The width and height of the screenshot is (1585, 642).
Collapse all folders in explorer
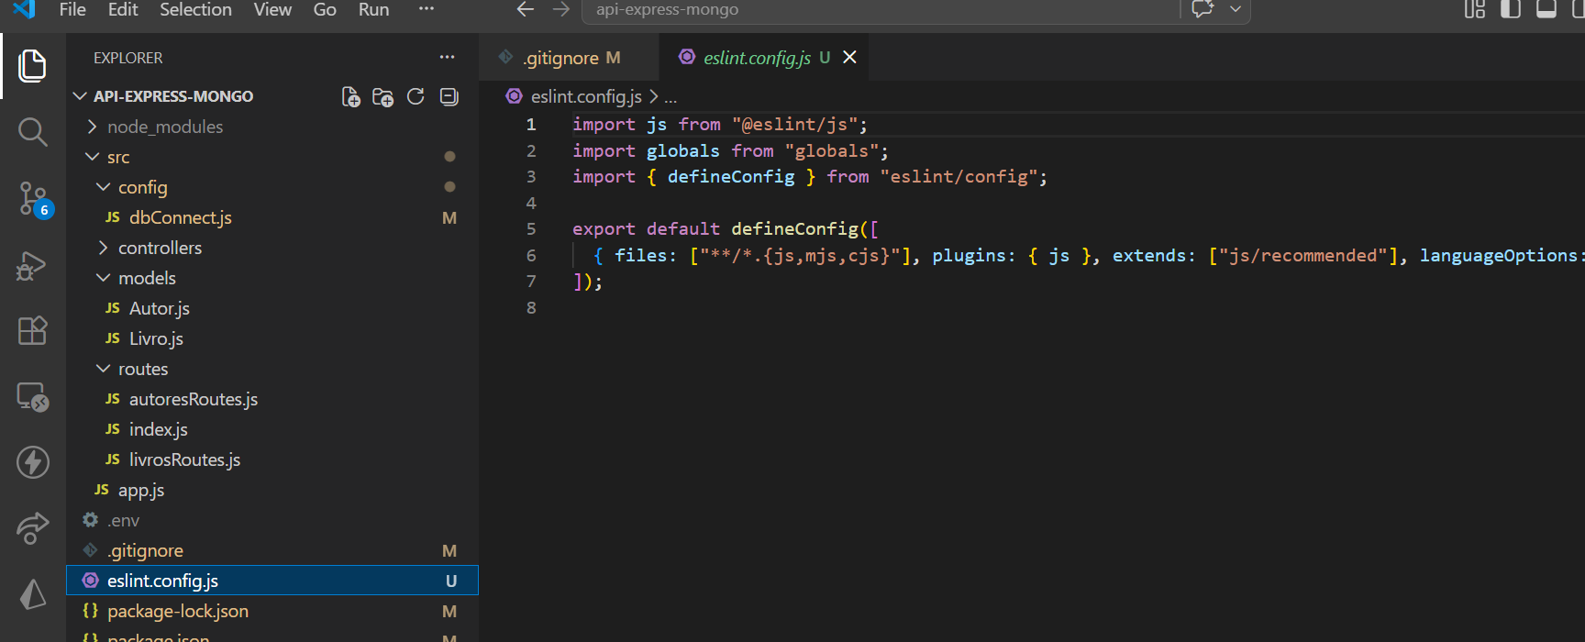coord(449,97)
